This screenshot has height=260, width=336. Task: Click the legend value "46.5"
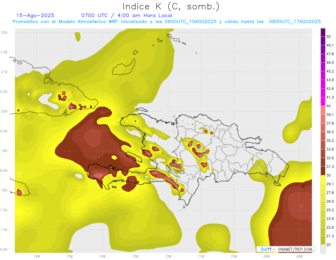tap(330, 63)
